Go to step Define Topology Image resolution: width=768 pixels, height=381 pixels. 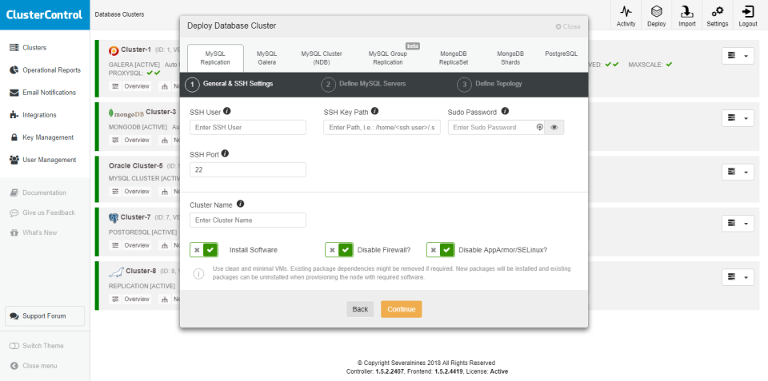[x=490, y=84]
